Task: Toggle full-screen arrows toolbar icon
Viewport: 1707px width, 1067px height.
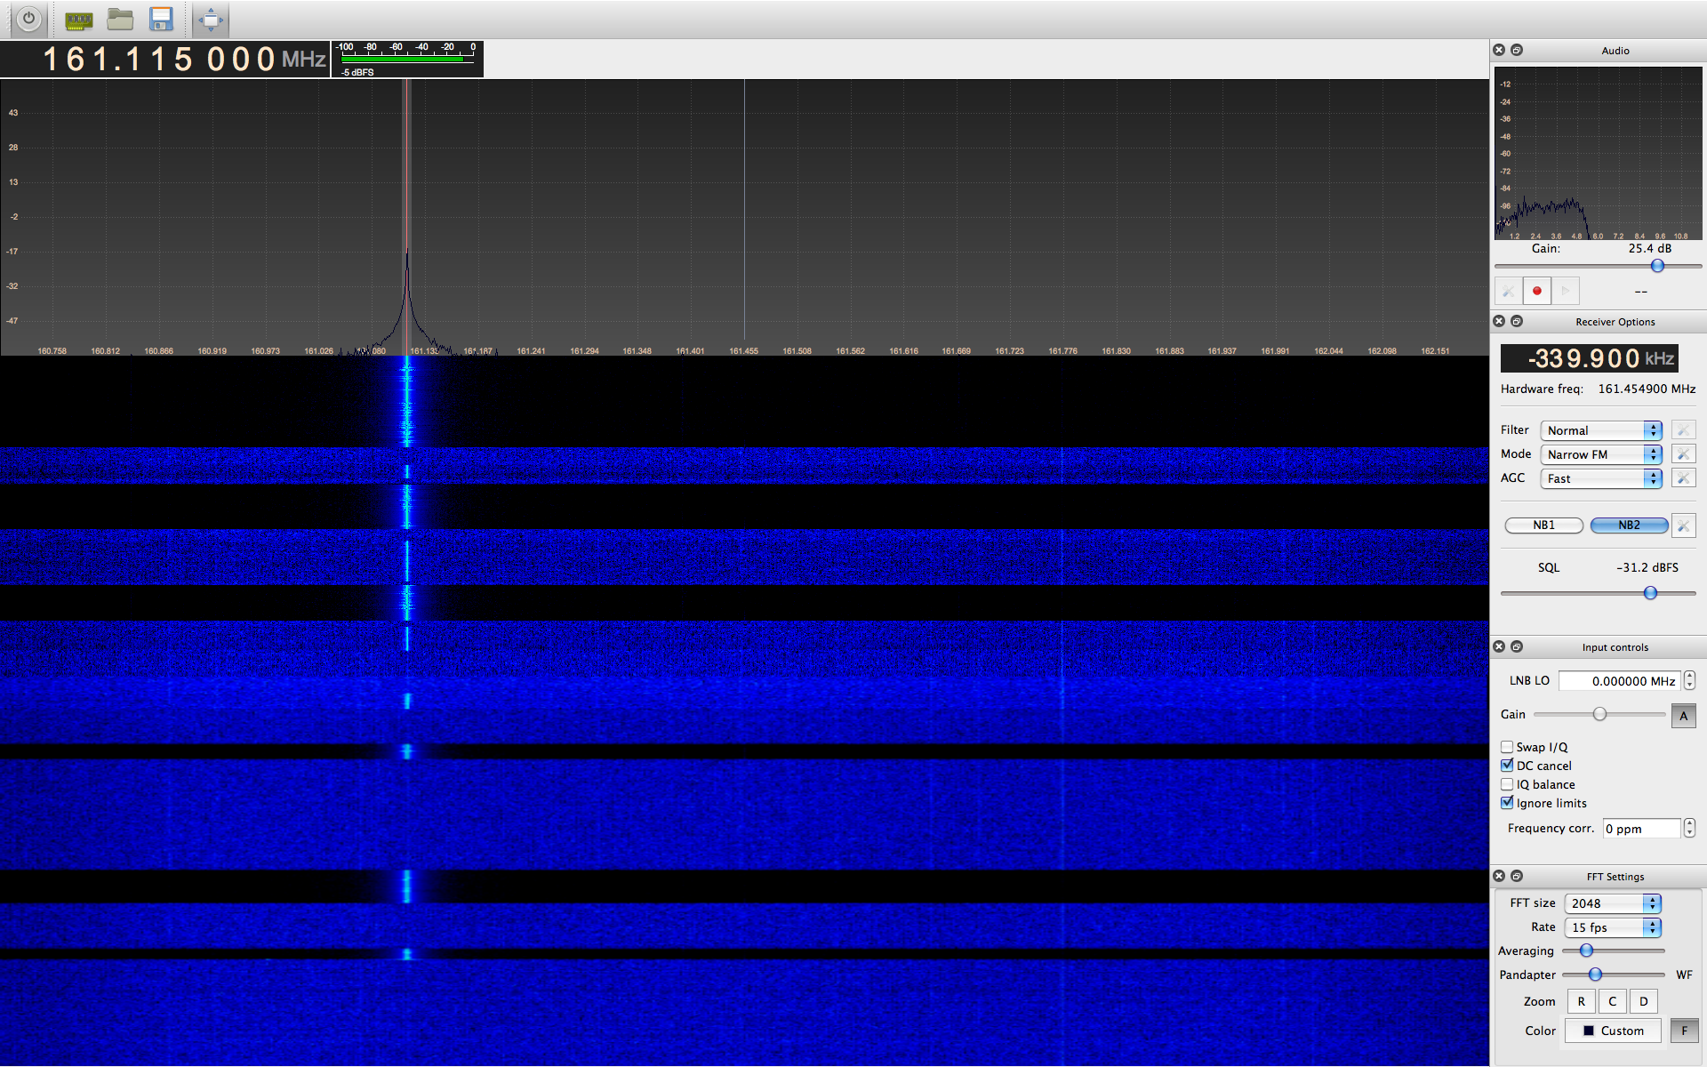Action: click(x=211, y=19)
